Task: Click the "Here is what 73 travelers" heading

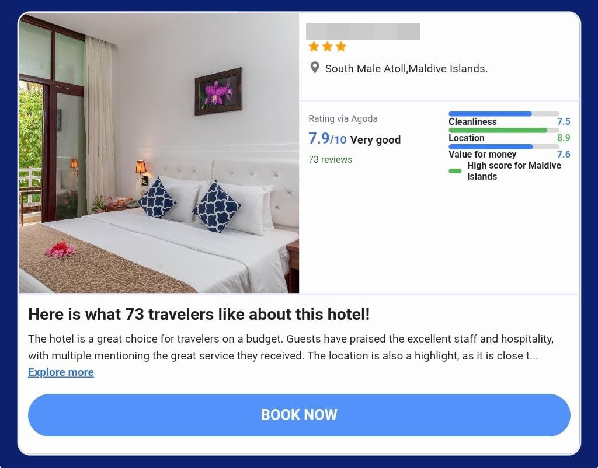Action: [x=199, y=315]
